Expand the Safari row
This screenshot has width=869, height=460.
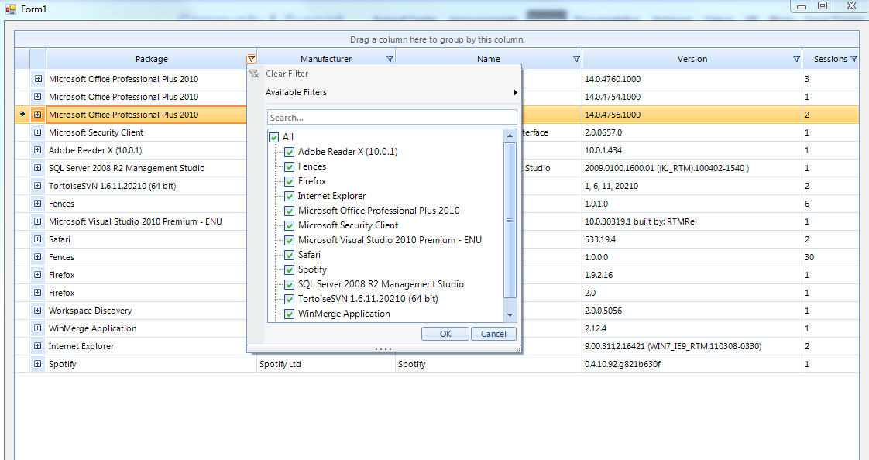click(x=38, y=239)
